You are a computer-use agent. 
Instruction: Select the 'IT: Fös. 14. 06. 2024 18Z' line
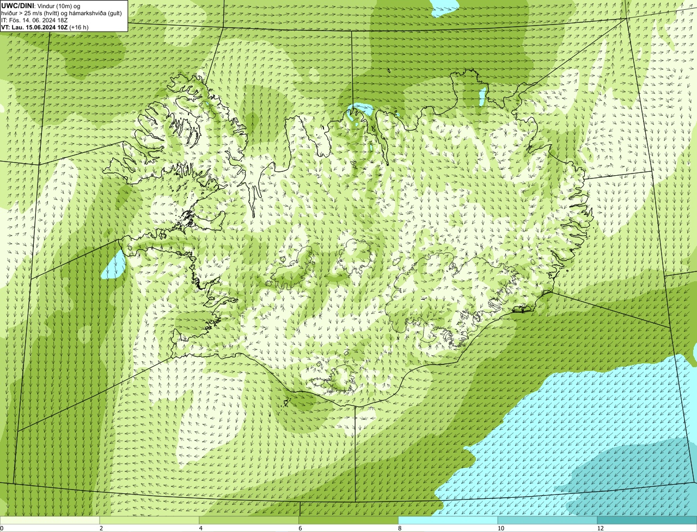pos(34,20)
